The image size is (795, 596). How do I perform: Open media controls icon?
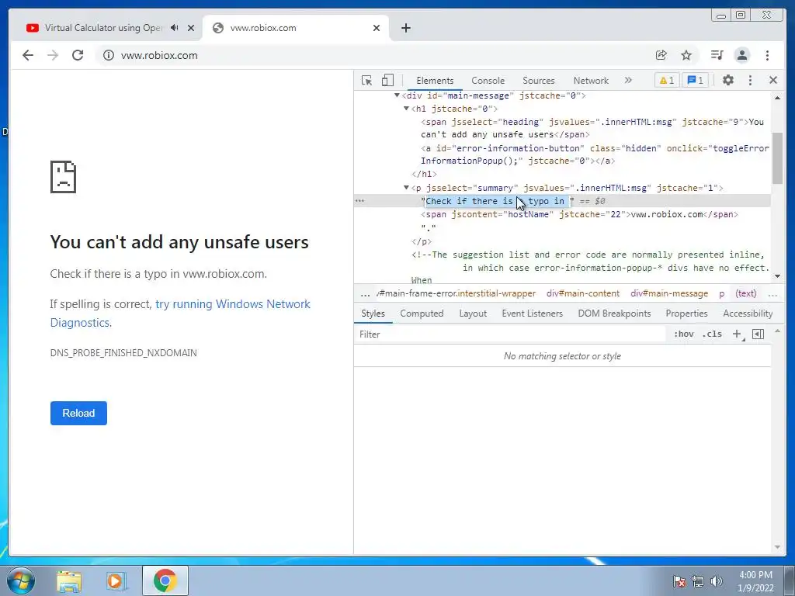pos(717,55)
